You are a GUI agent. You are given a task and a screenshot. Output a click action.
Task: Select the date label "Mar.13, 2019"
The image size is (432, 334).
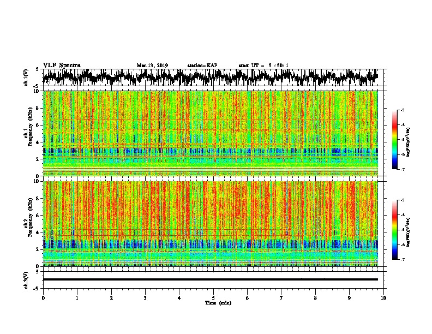(152, 65)
